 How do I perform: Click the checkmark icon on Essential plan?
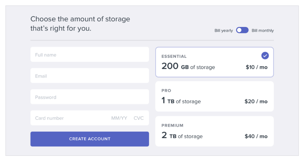(265, 56)
